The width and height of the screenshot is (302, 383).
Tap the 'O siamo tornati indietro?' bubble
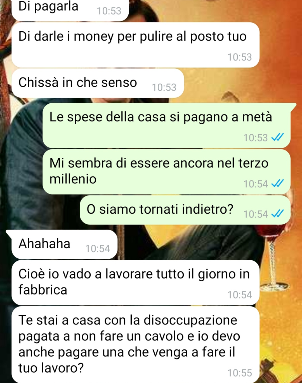pos(185,210)
